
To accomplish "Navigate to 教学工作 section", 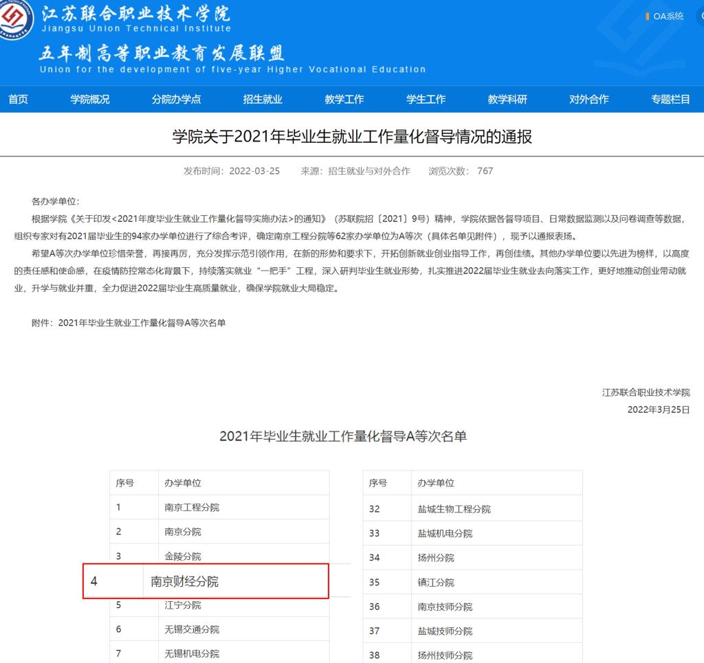I will (344, 100).
